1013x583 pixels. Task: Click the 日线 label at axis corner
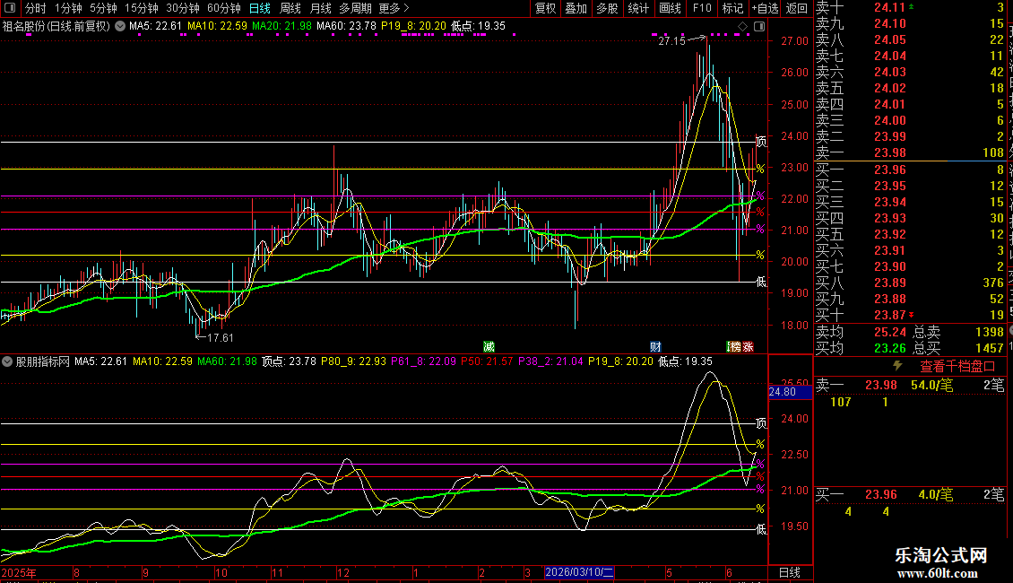[790, 572]
